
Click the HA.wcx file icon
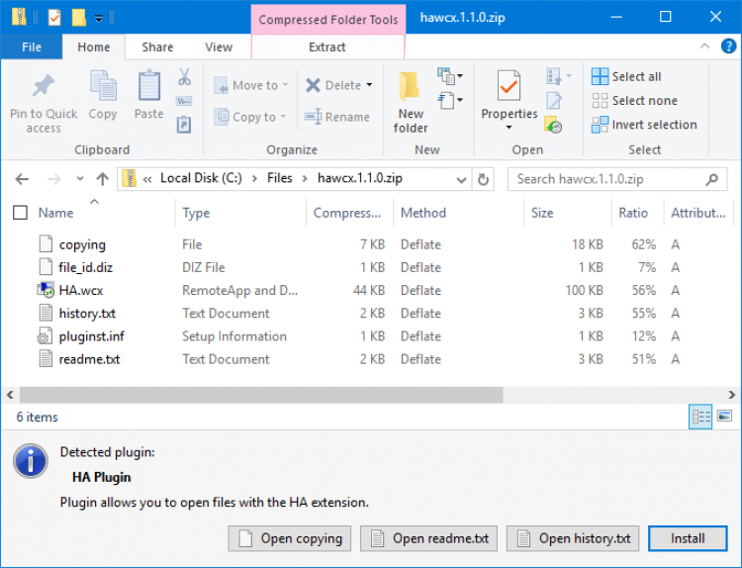pyautogui.click(x=46, y=290)
